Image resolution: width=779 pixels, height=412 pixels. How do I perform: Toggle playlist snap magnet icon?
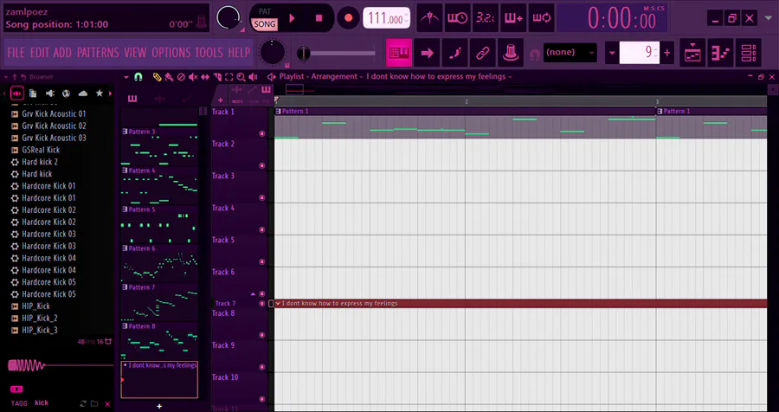pyautogui.click(x=138, y=77)
